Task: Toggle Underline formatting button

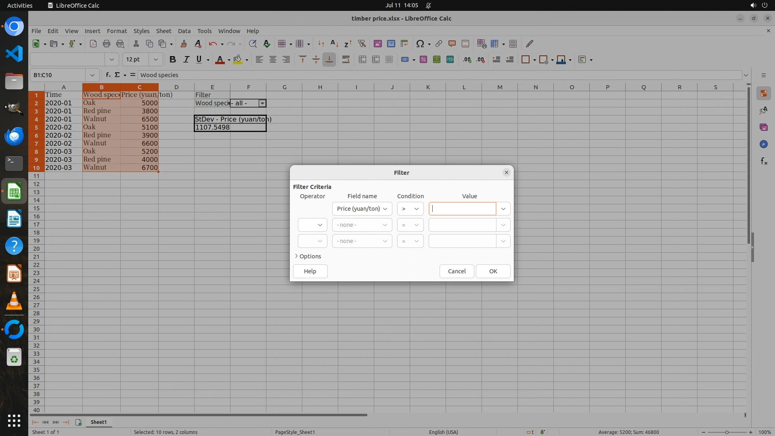Action: point(199,60)
